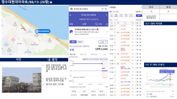Click the back arrow in blue header
Image resolution: width=177 pixels, height=99 pixels.
point(71,15)
